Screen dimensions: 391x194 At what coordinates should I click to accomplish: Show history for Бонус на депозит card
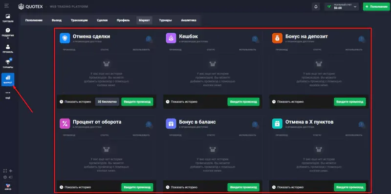tap(288, 102)
